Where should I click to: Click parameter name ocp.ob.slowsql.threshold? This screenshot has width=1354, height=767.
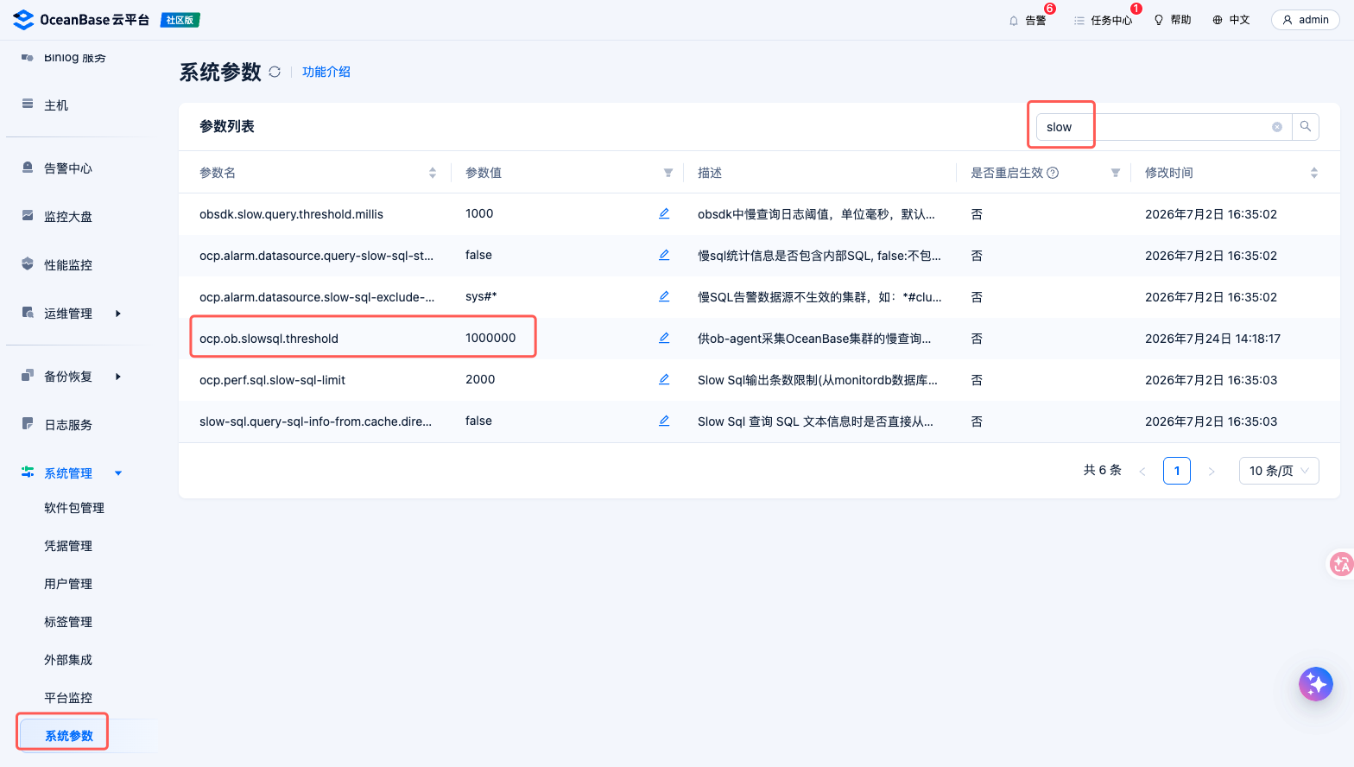pyautogui.click(x=269, y=339)
